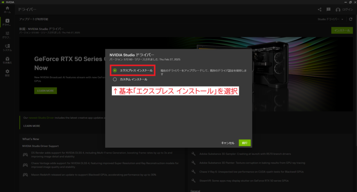Click the ドライバー page title
The height and width of the screenshot is (192, 357).
pos(27,9)
